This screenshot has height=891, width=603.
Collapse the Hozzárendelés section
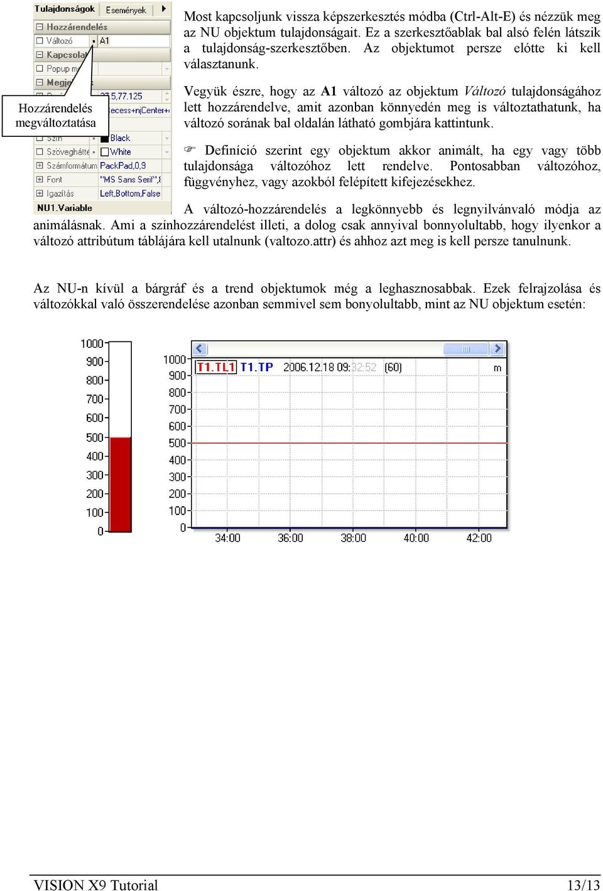coord(40,27)
